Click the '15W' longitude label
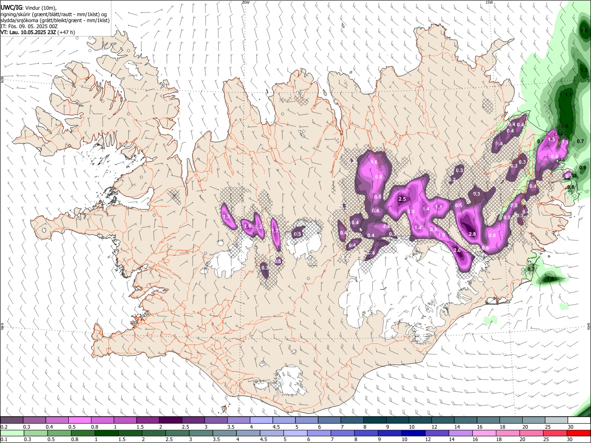The width and height of the screenshot is (591, 443). coord(489,2)
